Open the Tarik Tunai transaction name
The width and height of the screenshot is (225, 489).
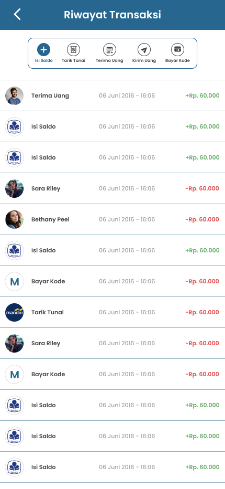point(47,312)
